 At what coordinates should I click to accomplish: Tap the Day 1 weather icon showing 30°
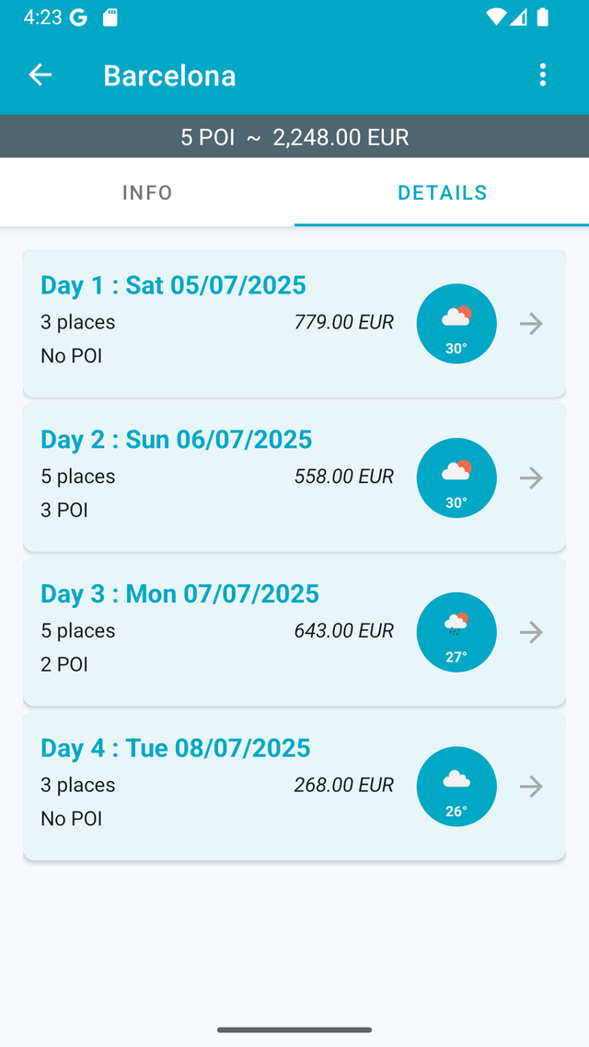tap(456, 323)
